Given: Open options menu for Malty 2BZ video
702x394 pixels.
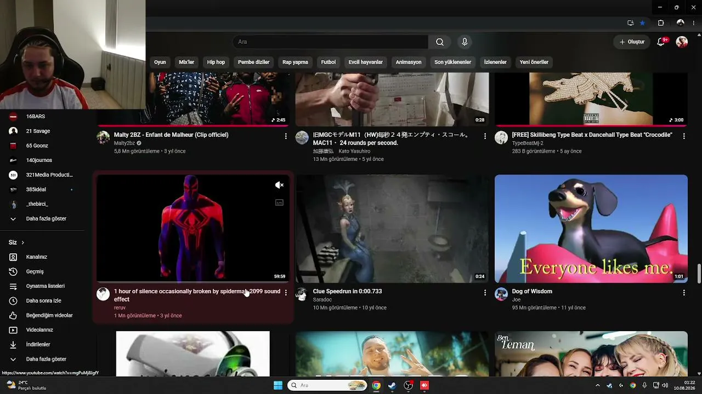Looking at the screenshot, I should [x=286, y=136].
